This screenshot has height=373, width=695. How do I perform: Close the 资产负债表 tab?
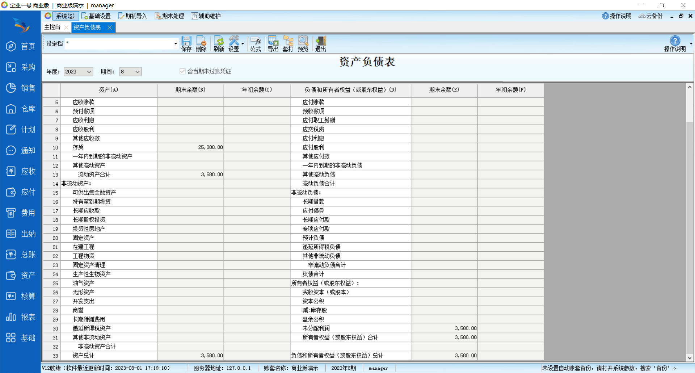point(110,28)
